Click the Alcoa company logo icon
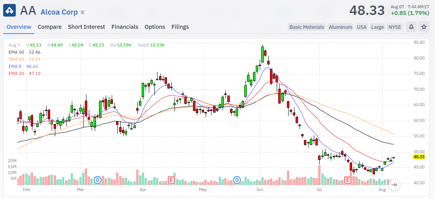The image size is (435, 199). tap(10, 11)
